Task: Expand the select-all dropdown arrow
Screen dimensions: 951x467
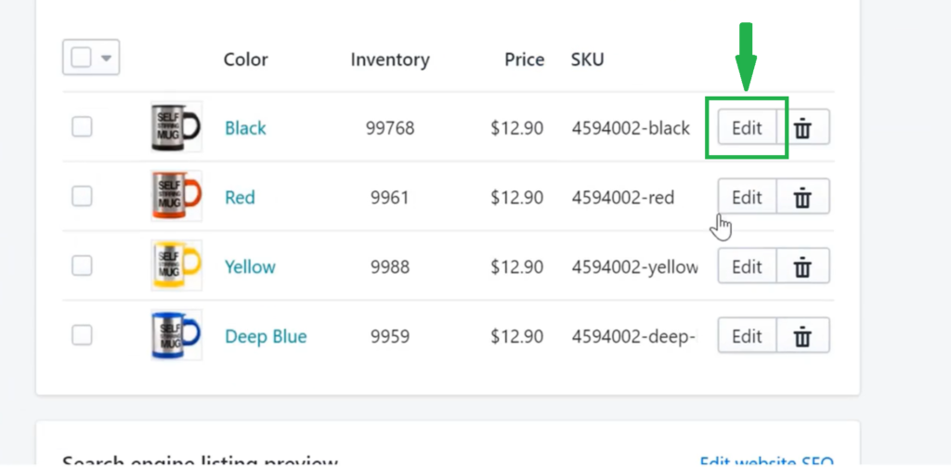Action: (x=106, y=58)
